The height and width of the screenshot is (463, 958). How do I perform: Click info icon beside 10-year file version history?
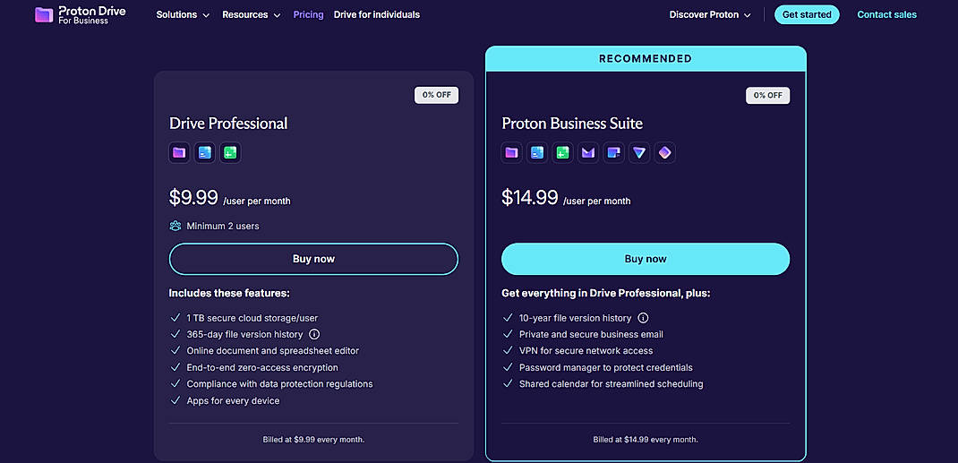[643, 318]
